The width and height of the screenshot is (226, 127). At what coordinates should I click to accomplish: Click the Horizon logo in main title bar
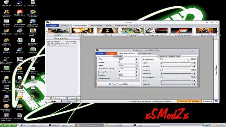[47, 22]
